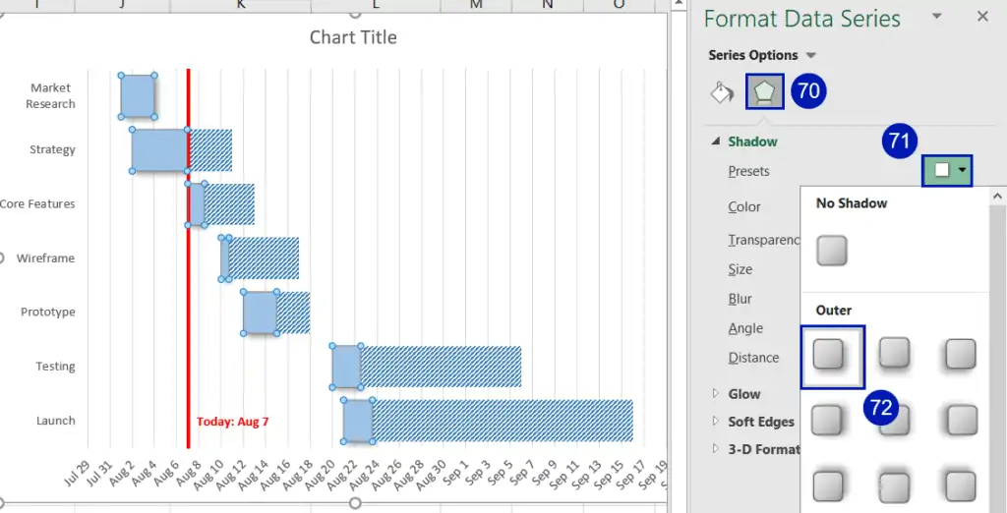
Task: Expand the Glow section
Action: pyautogui.click(x=715, y=394)
